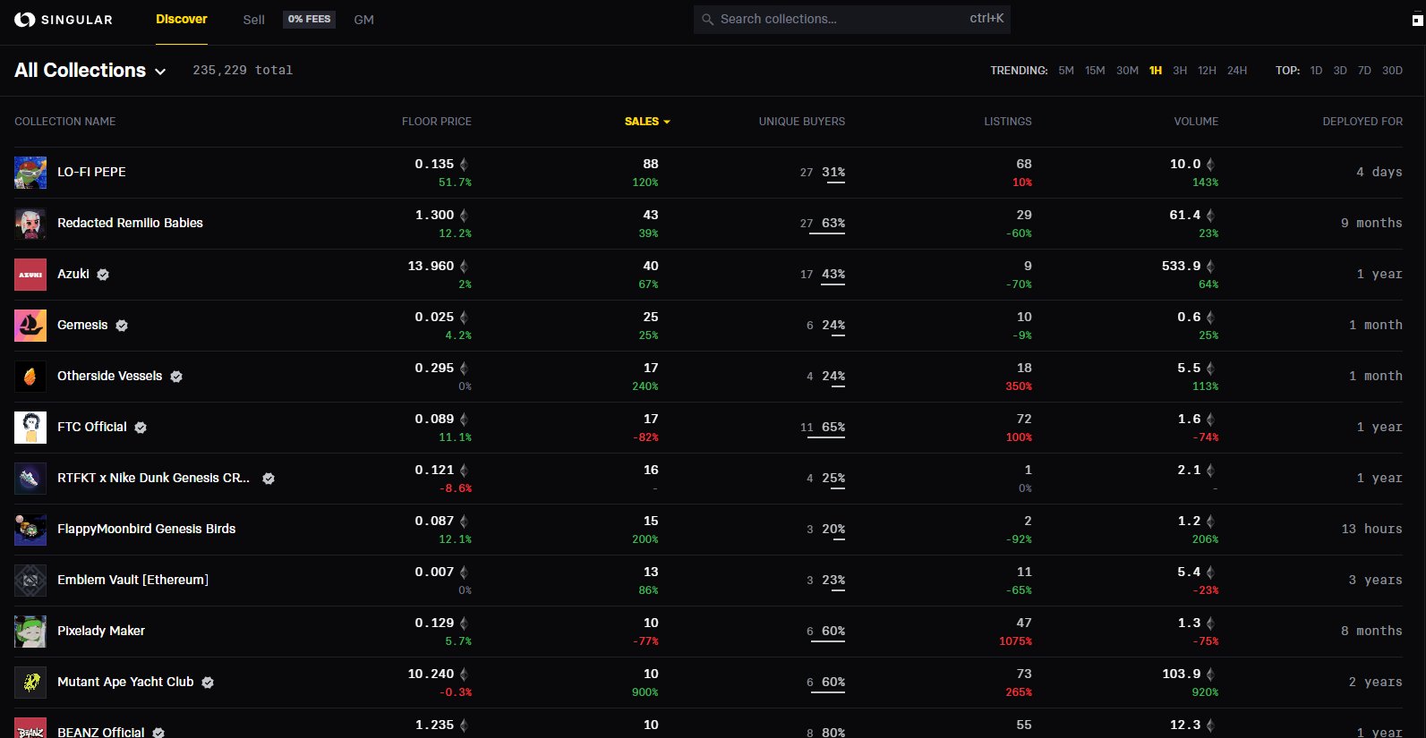This screenshot has width=1426, height=738.
Task: Click the Gemesis collection icon
Action: [30, 326]
